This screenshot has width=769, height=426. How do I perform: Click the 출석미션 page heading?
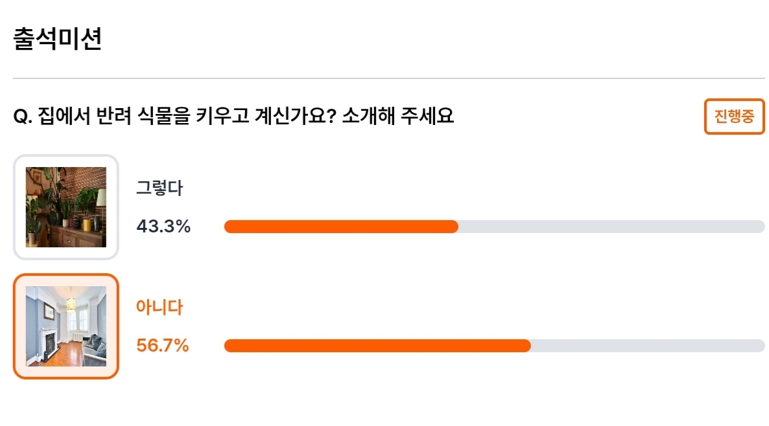pyautogui.click(x=57, y=39)
